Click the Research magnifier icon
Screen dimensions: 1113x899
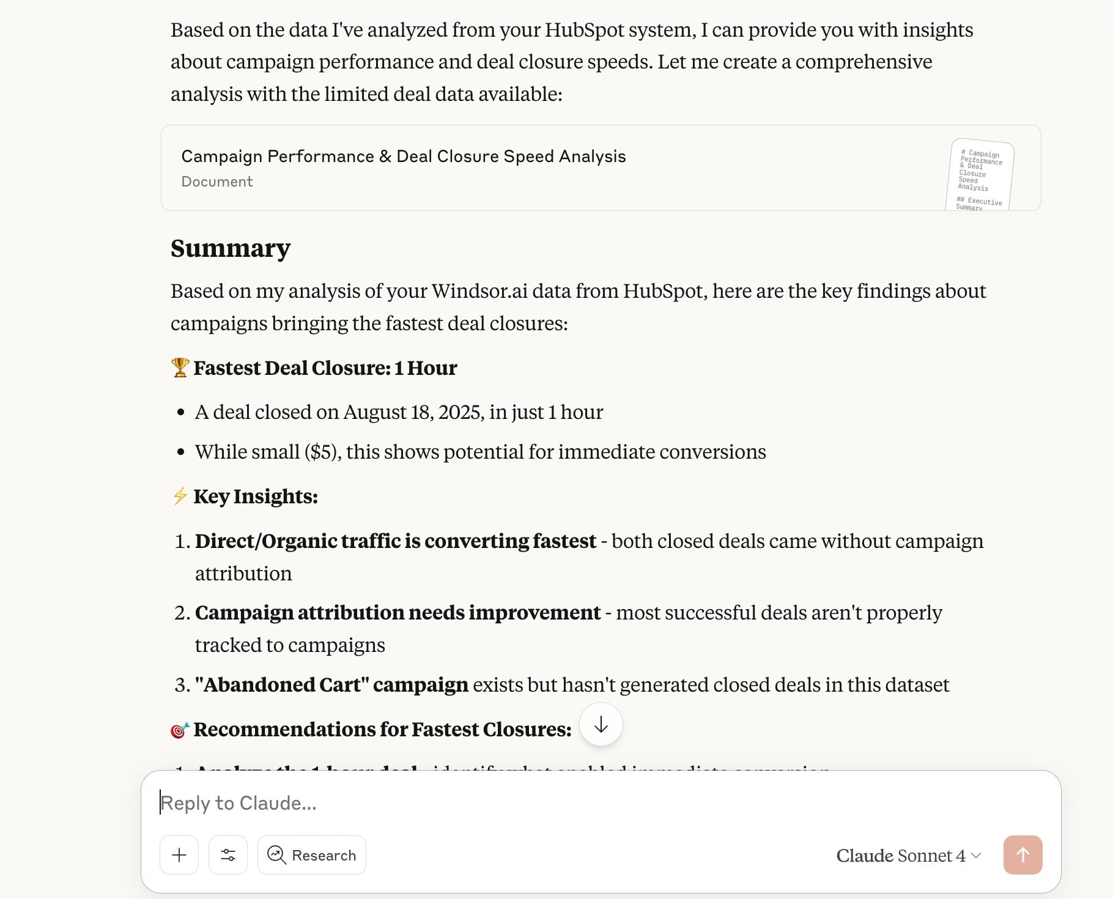276,856
